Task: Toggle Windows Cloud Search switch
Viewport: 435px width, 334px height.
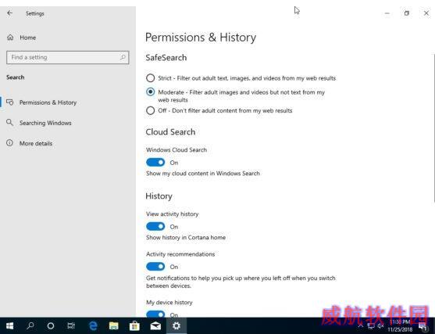Action: (155, 162)
